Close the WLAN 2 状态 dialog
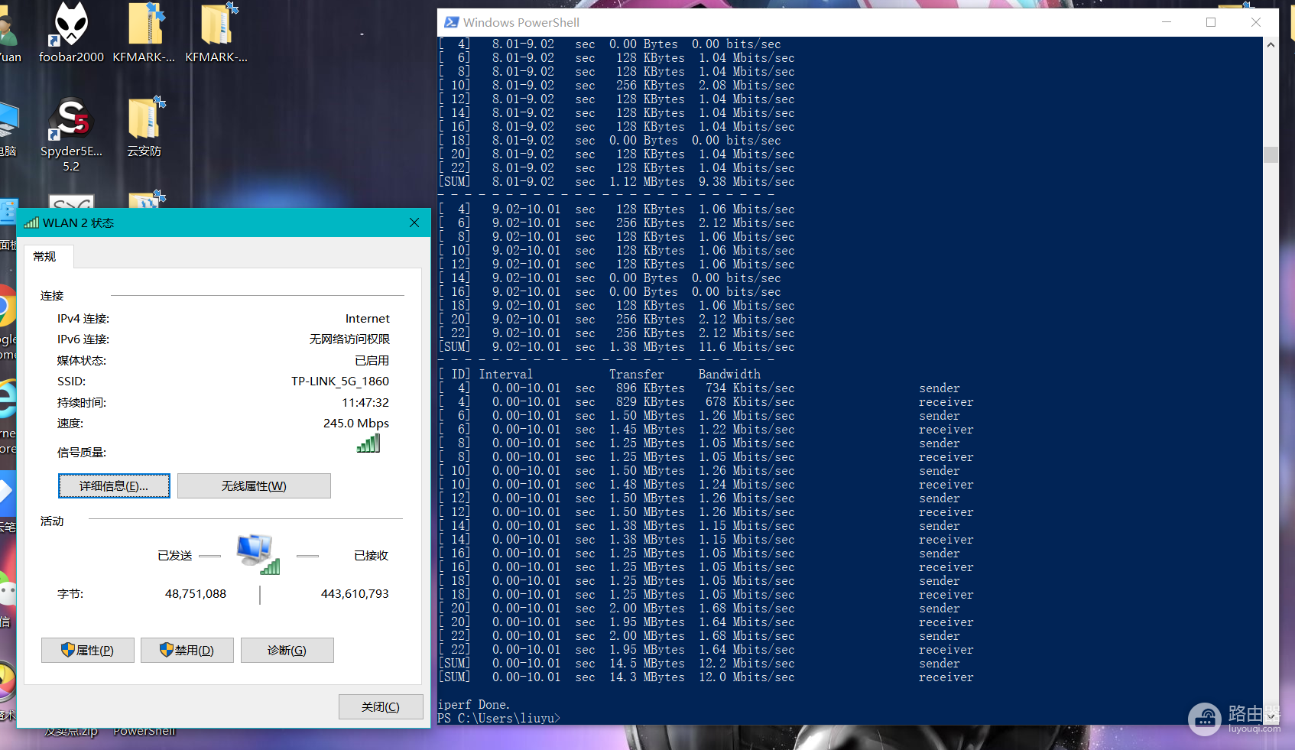 414,222
